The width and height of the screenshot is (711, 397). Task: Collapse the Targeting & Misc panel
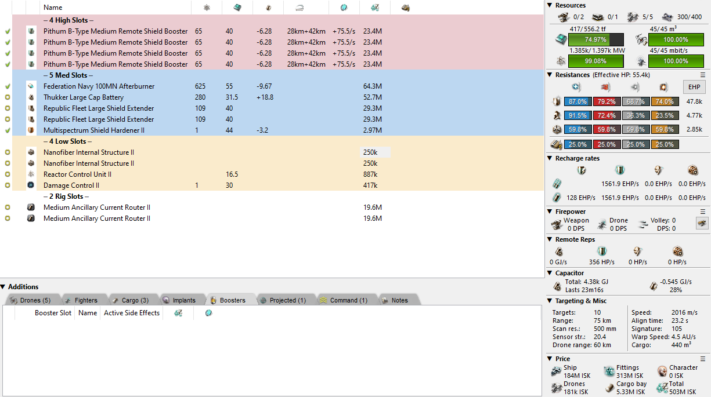[x=550, y=301]
